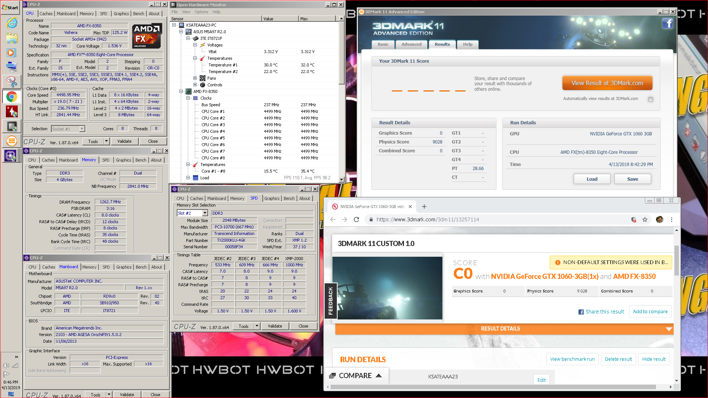The height and width of the screenshot is (398, 708).
Task: Collapse KSATEAAA23-PC tree node
Action: coord(174,25)
